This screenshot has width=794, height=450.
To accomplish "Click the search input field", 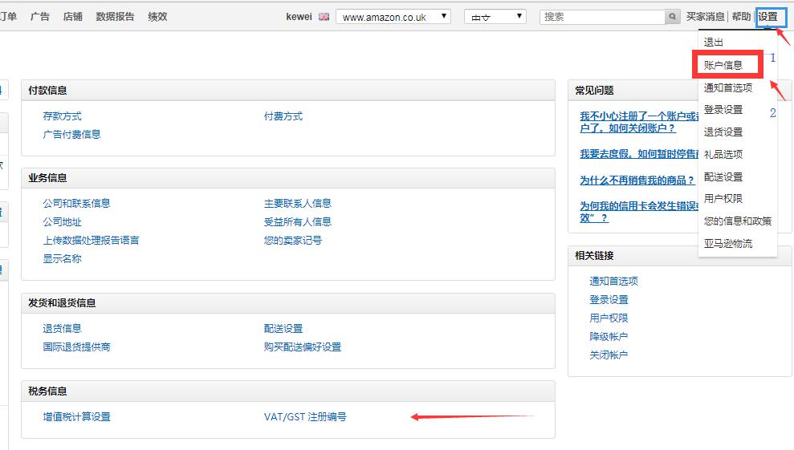I will [x=603, y=17].
